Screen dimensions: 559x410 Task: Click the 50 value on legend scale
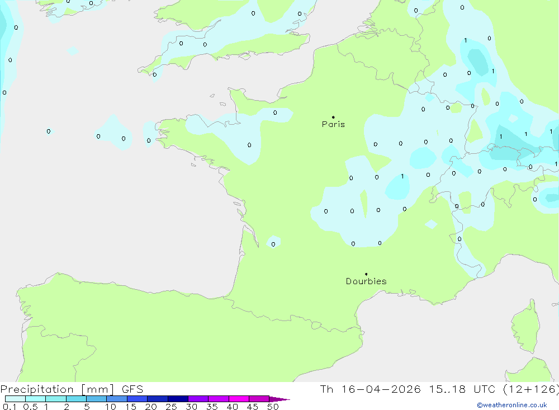coord(273,407)
